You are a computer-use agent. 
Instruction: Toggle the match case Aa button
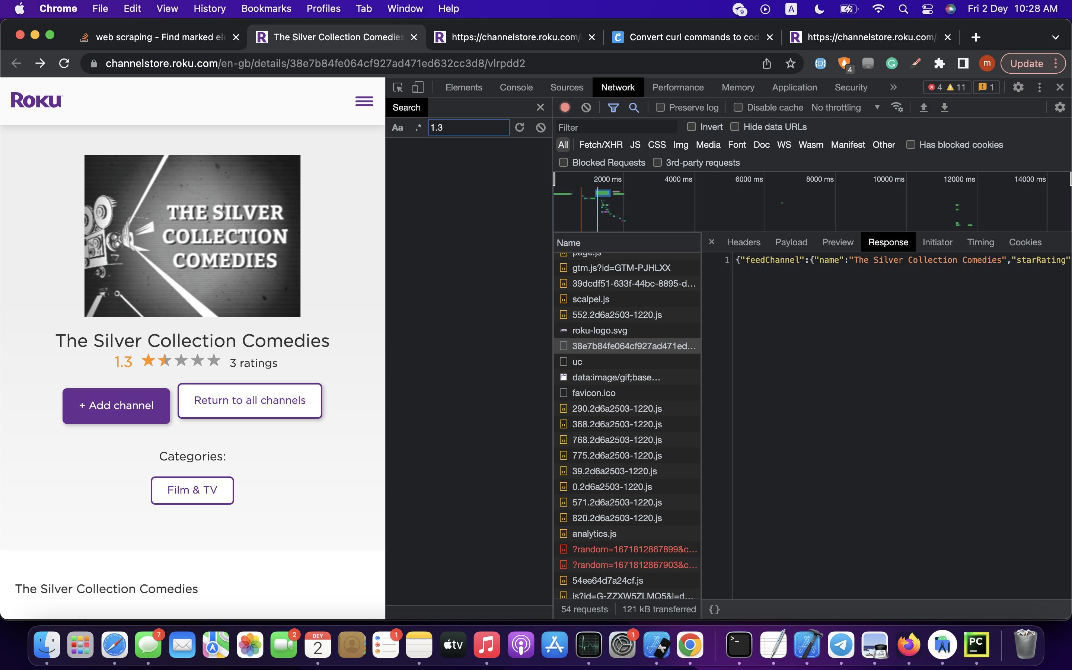pyautogui.click(x=398, y=128)
